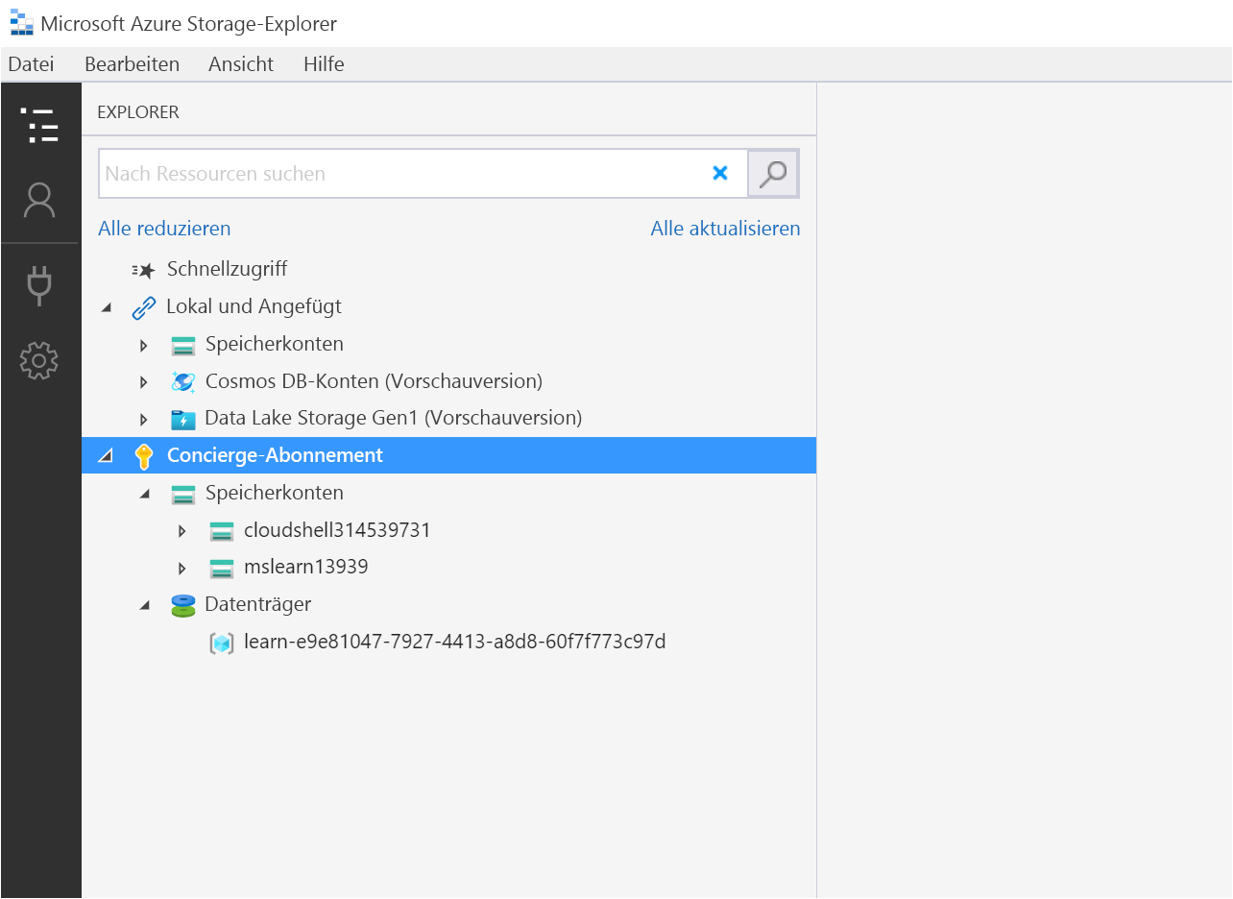Image resolution: width=1233 pixels, height=899 pixels.
Task: Open the Ansicht menu
Action: point(241,64)
